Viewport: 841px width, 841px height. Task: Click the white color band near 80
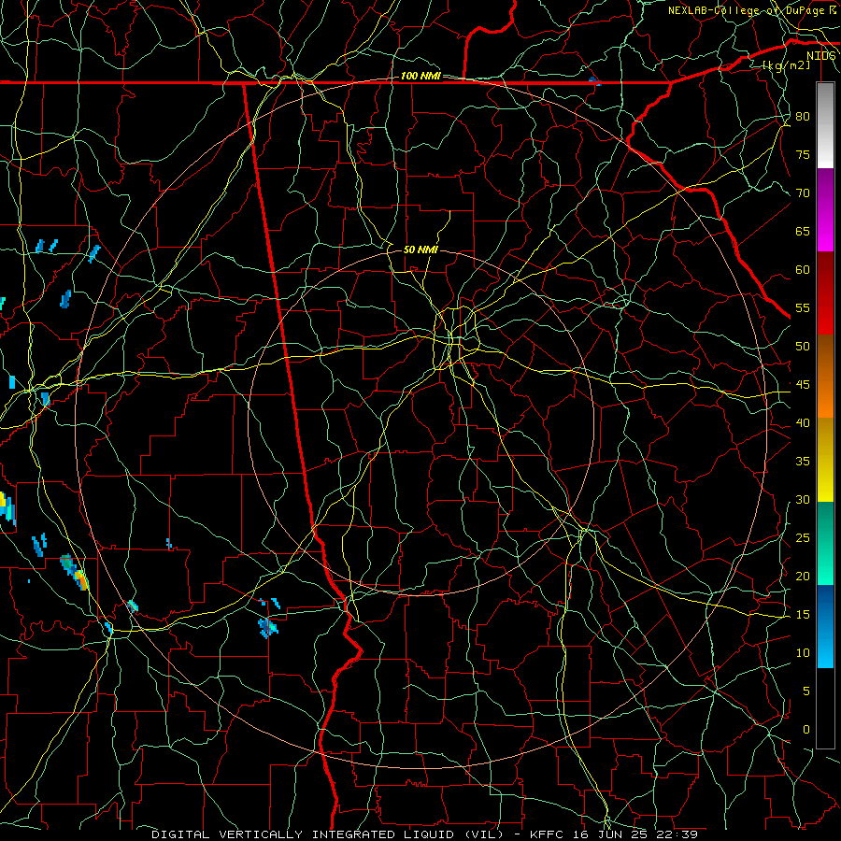(x=825, y=125)
